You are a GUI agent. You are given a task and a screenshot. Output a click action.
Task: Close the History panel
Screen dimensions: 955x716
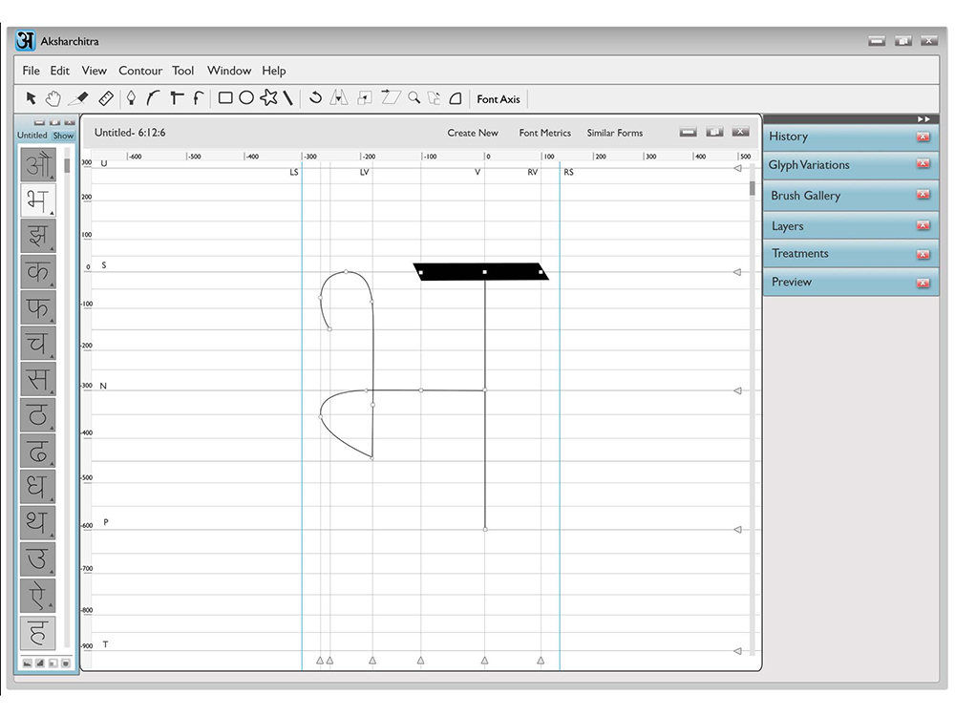[x=923, y=137]
